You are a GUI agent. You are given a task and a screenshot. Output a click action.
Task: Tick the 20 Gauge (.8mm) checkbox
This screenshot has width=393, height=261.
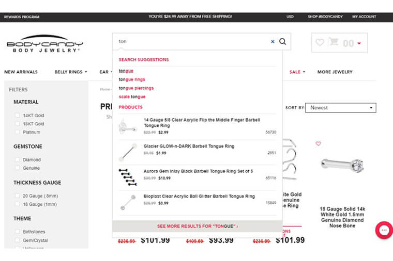[18, 196]
